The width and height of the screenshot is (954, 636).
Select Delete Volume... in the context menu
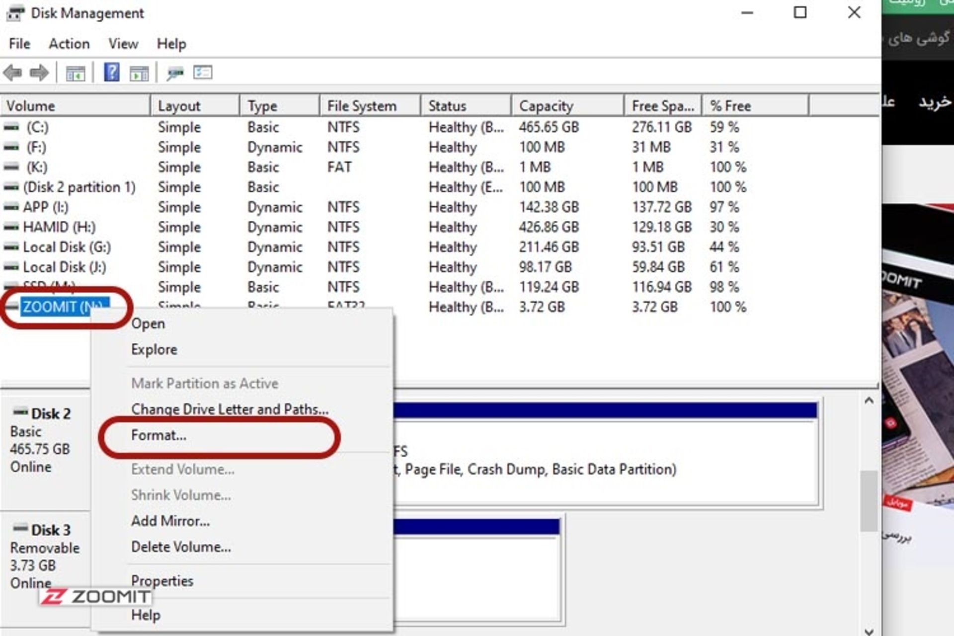pos(181,547)
